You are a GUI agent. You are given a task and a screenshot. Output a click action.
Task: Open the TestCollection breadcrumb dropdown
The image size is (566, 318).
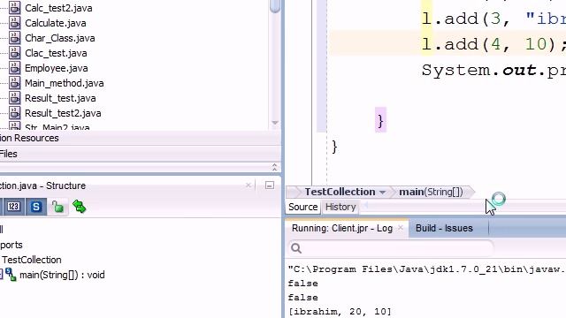[382, 193]
